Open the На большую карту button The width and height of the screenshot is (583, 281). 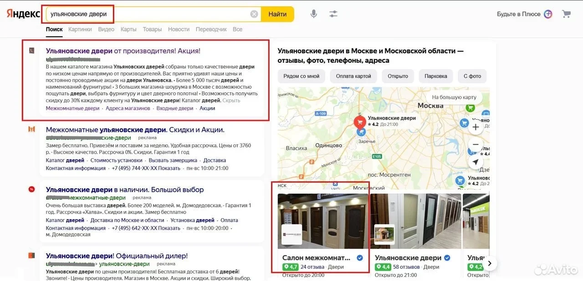point(454,97)
